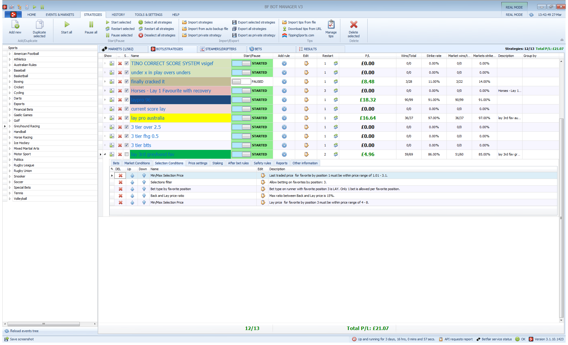Expand the Horse Racing tree node
Viewport: 568px width, 345px height.
tap(10, 137)
